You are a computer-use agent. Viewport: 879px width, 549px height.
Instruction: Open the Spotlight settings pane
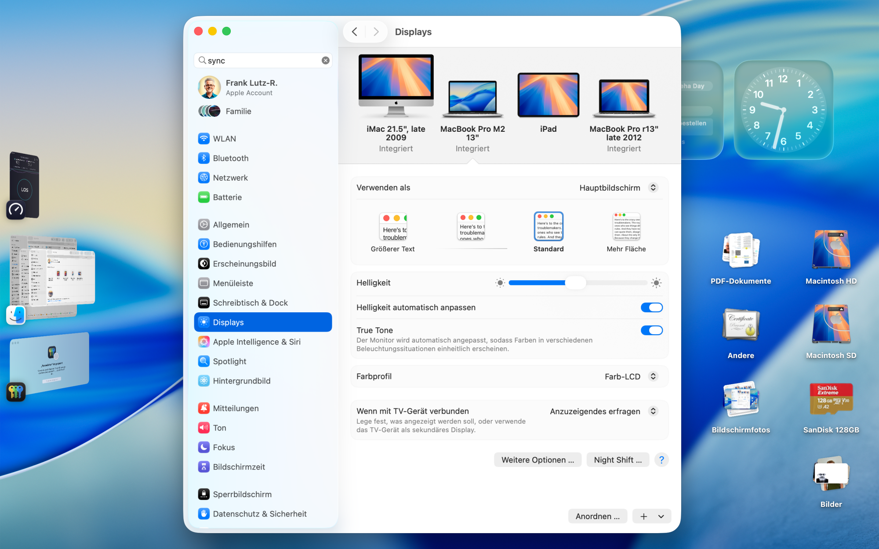229,361
